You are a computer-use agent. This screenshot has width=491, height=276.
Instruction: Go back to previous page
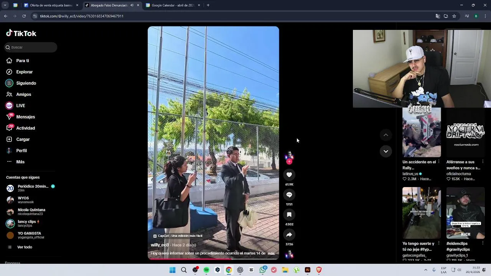[6, 16]
